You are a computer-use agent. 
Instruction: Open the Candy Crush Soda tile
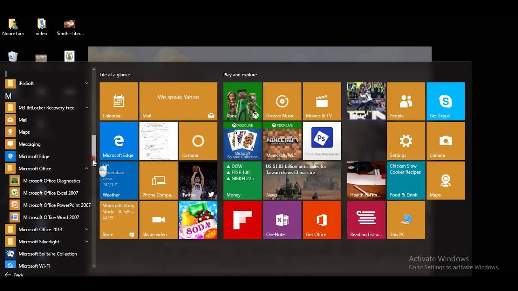tap(198, 220)
